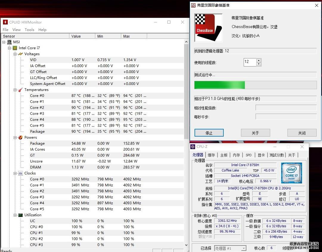Click the Utilization graph icon
This screenshot has width=322, height=252.
[x=21, y=215]
